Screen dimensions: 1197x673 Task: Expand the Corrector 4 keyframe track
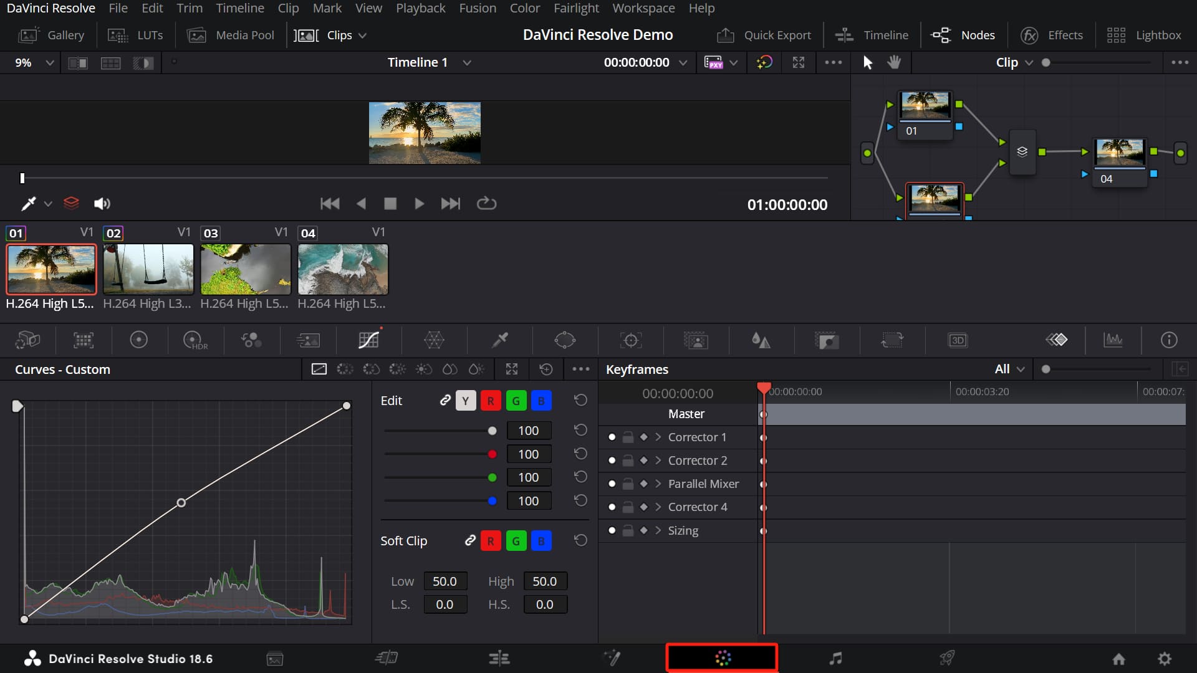click(658, 507)
